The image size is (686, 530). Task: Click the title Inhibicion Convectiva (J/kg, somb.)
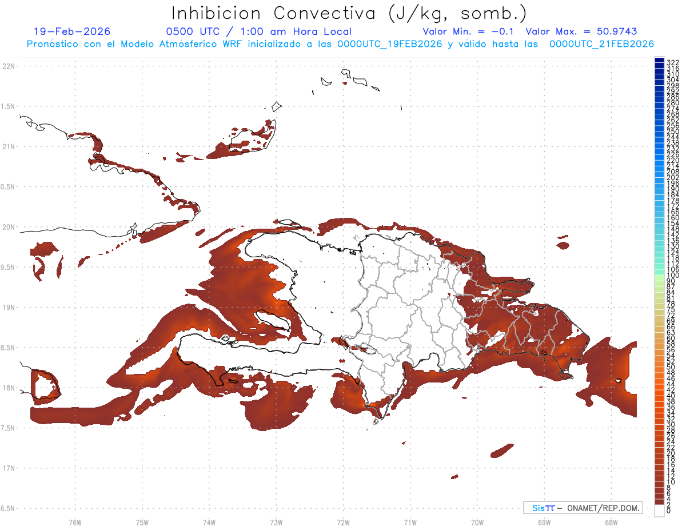tap(349, 13)
